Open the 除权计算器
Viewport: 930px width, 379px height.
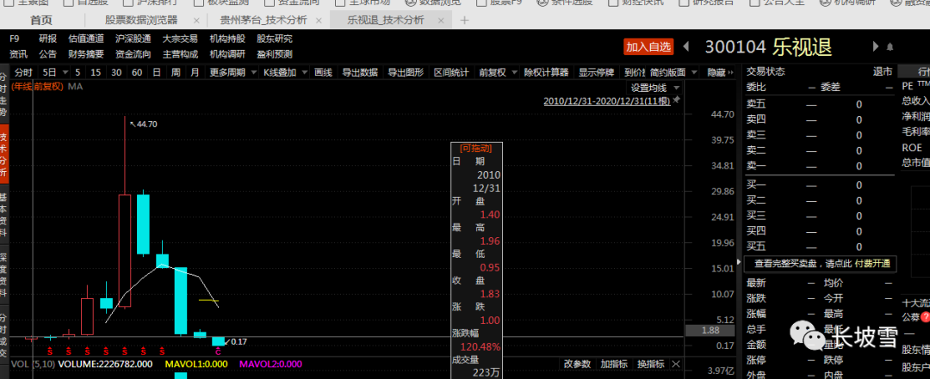pos(546,72)
